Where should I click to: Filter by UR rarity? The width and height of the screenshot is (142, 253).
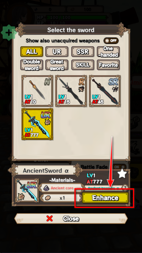point(57,52)
